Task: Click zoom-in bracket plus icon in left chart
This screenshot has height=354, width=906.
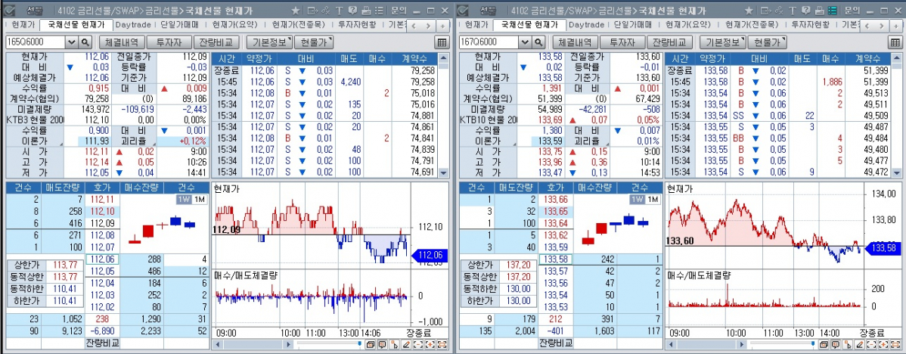Action: [x=430, y=344]
